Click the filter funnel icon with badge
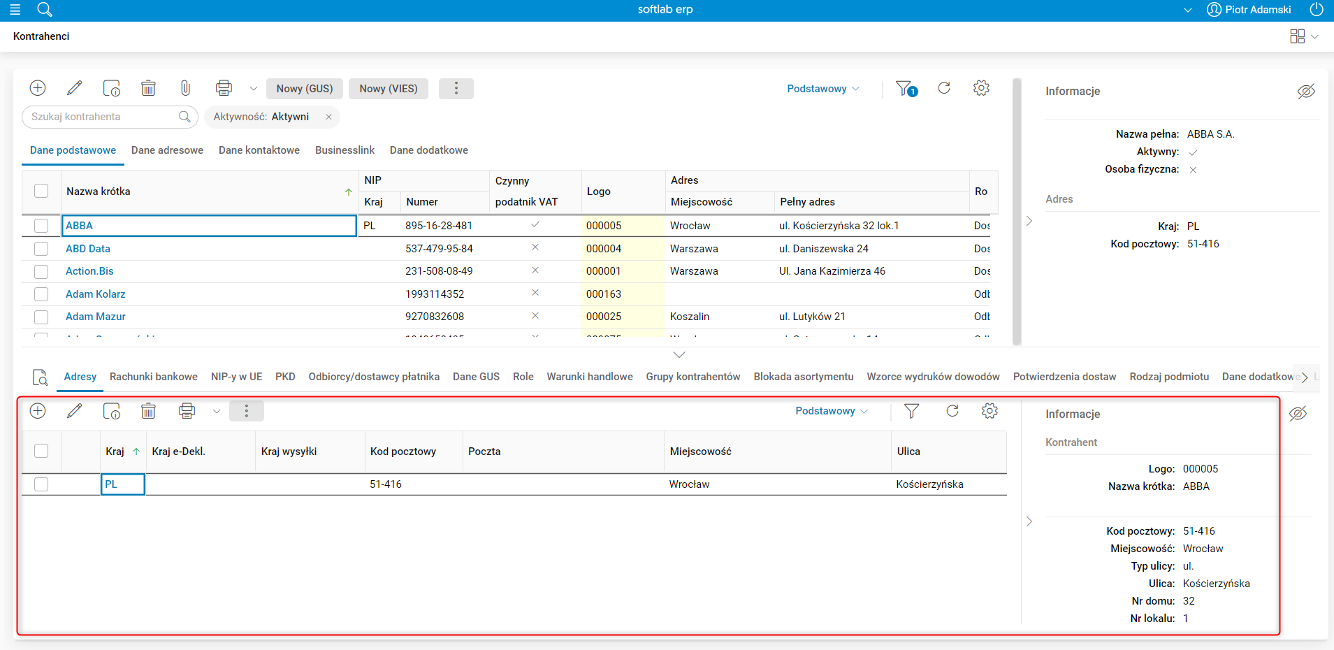The image size is (1334, 650). tap(906, 89)
